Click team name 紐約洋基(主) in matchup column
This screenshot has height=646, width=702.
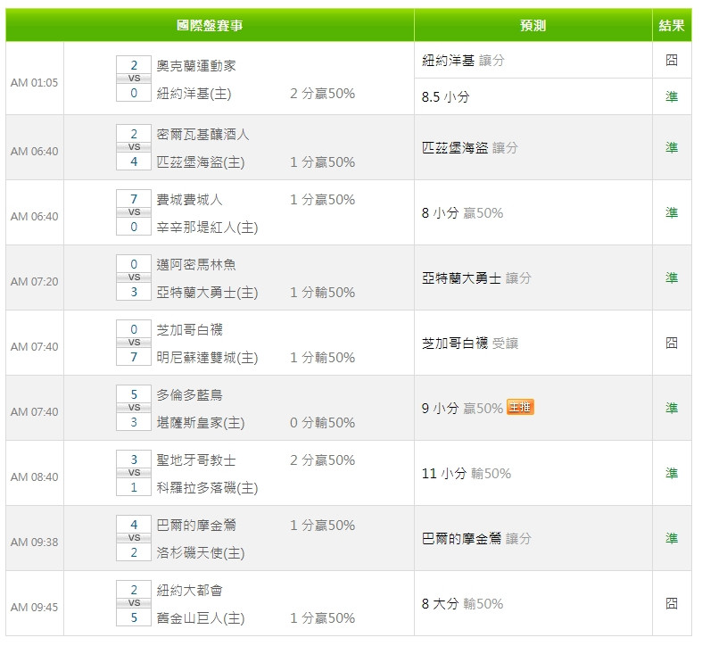pos(194,93)
